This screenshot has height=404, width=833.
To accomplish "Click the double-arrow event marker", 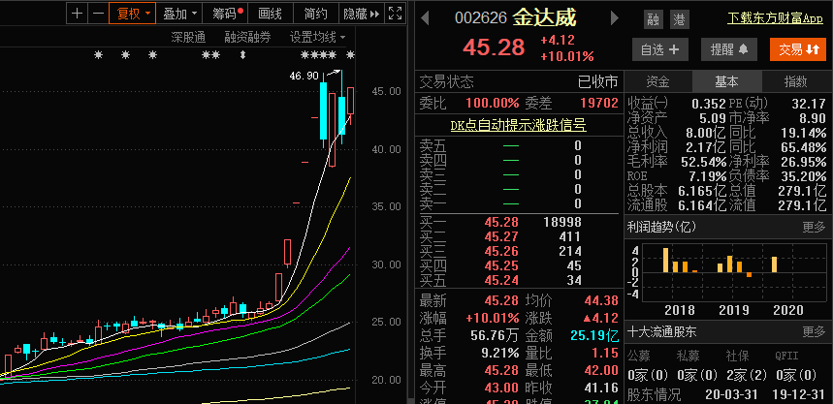I will (x=242, y=54).
